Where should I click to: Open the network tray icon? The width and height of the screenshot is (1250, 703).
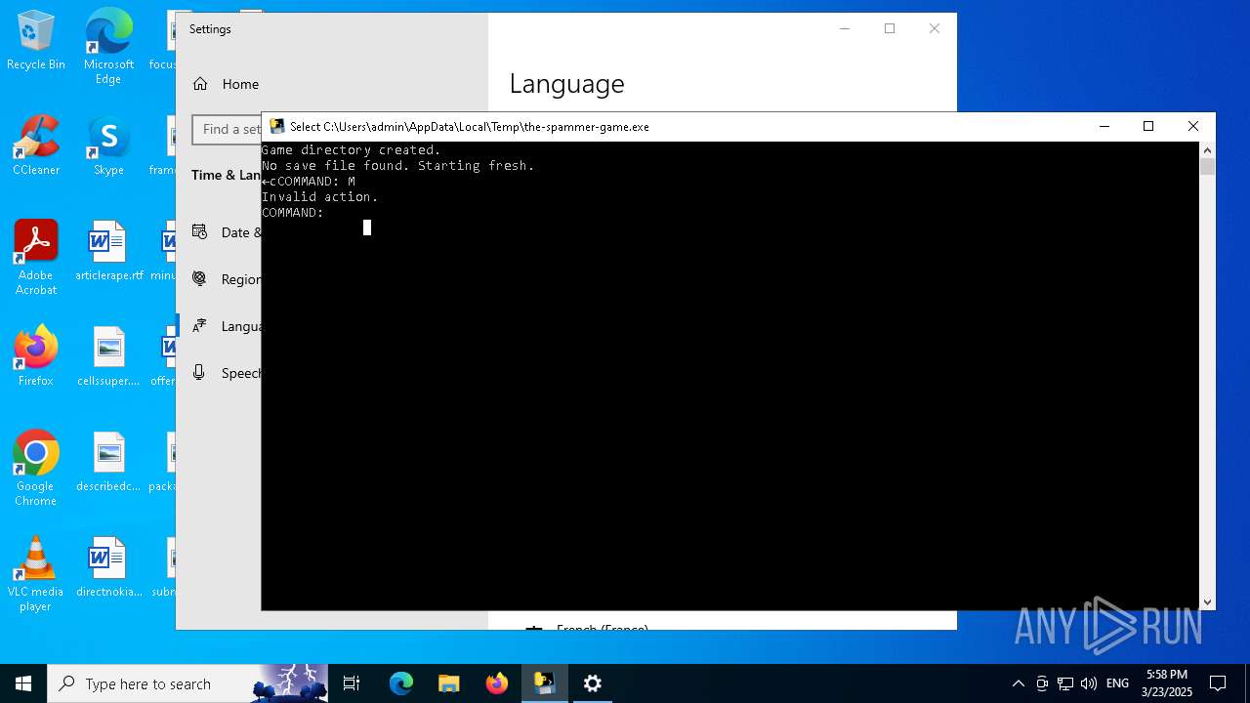click(1065, 683)
